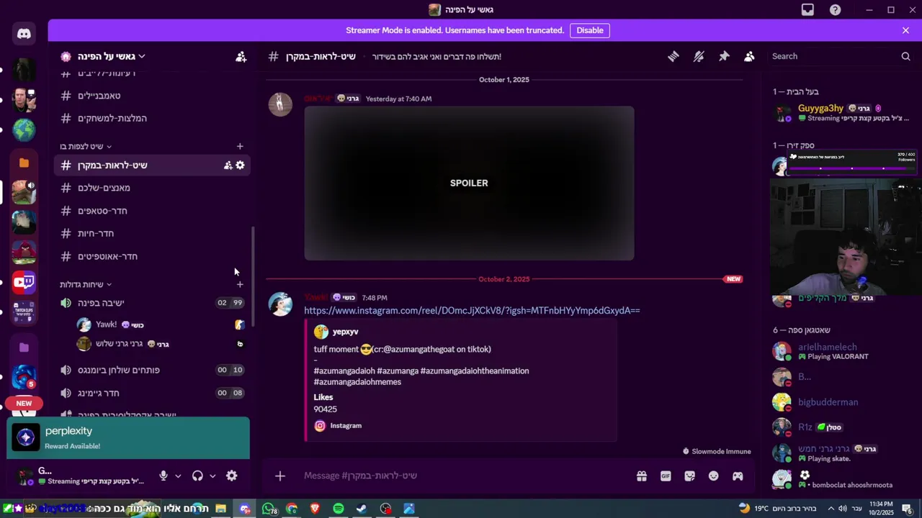Open the מאגנים-שלכם channel
922x518 pixels.
(x=151, y=188)
